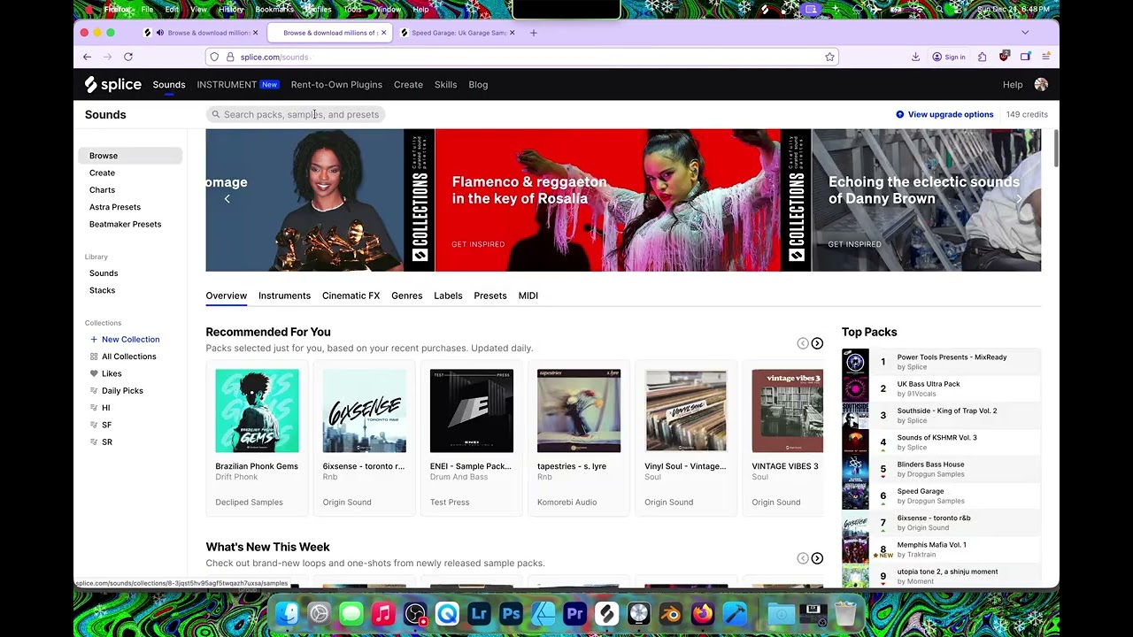Open INSTRUMENT in top navigation

coord(237,85)
